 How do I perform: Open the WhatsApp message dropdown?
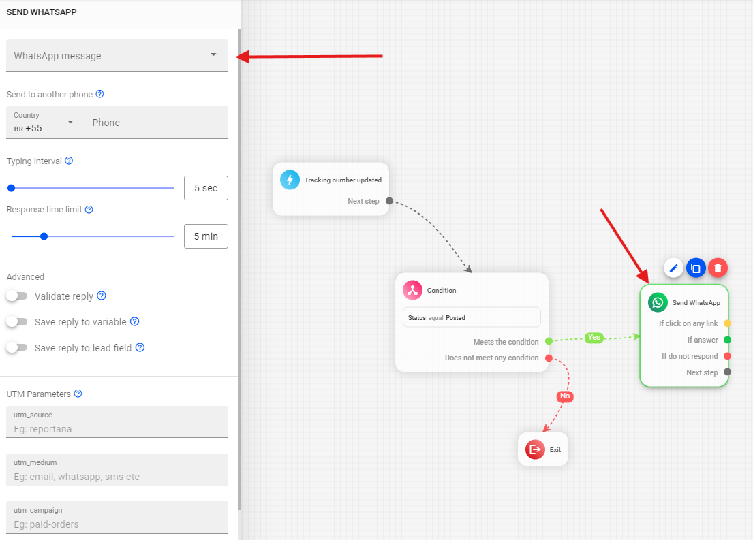(x=117, y=56)
